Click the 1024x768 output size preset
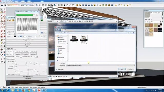 26,52
